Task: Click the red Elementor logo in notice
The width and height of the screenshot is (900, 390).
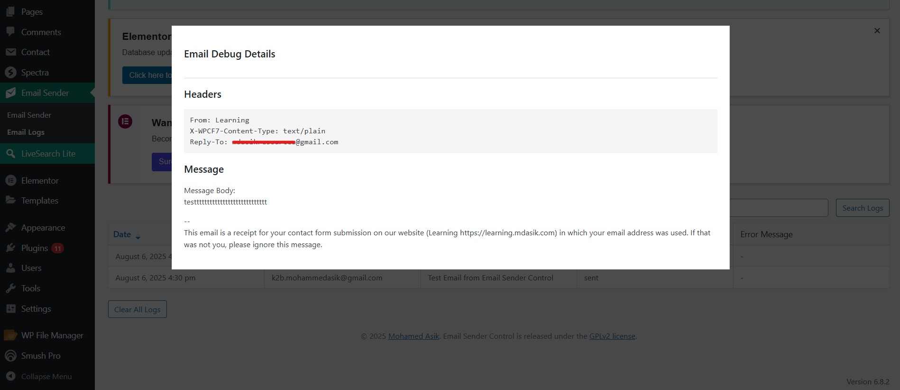Action: click(x=125, y=121)
